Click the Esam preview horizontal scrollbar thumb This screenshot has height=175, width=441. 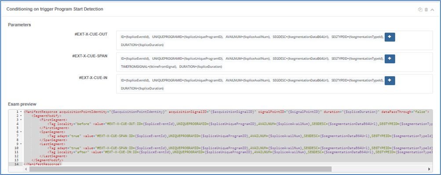(x=180, y=169)
